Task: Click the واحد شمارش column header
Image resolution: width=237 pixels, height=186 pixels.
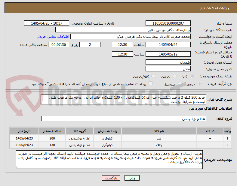Action: (x=107, y=131)
